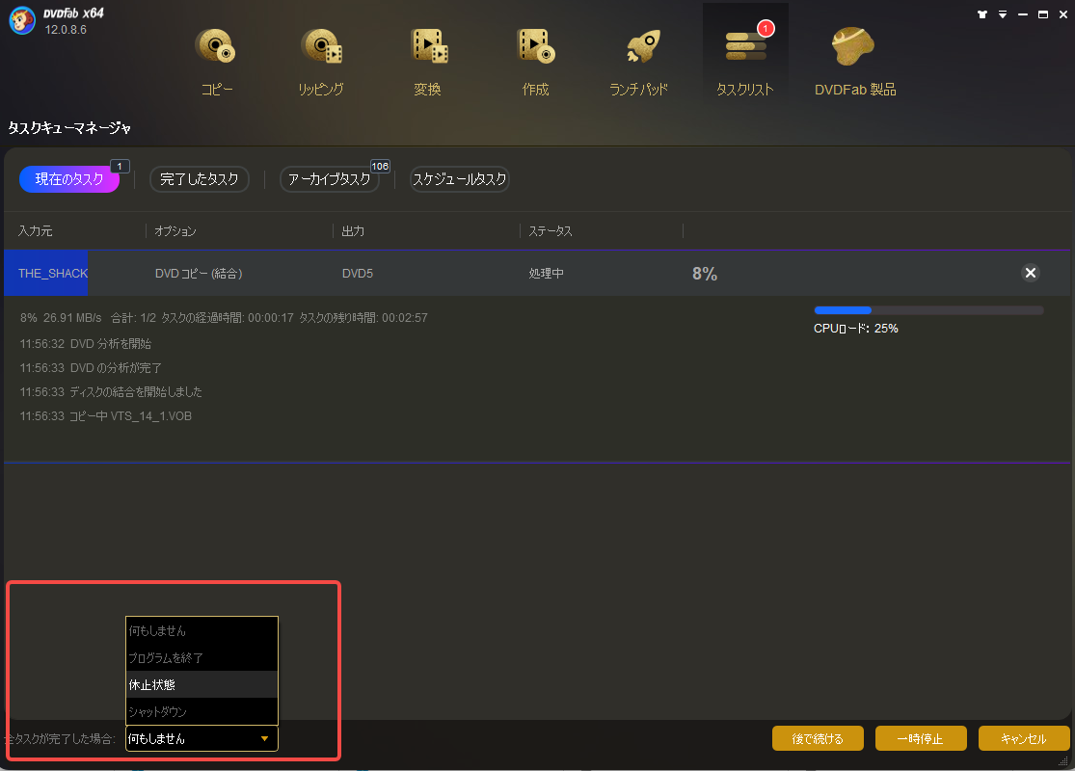This screenshot has width=1075, height=771.
Task: Click the task progress bar
Action: pyautogui.click(x=928, y=310)
